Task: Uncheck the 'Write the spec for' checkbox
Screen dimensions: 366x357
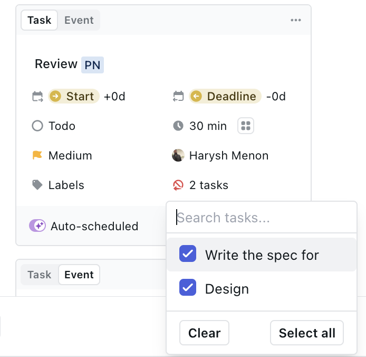Action: (188, 255)
